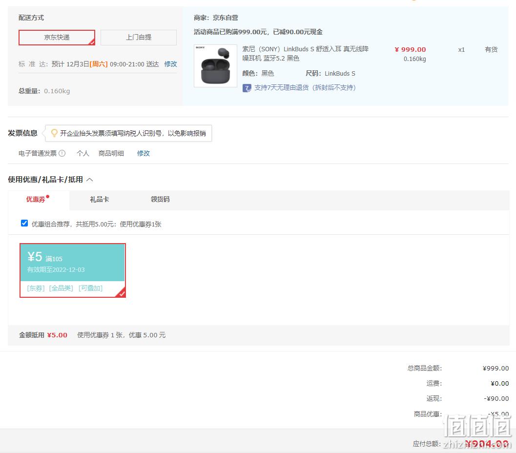Click the 商家: 京东自营 label
This screenshot has height=453, width=516.
tap(216, 18)
